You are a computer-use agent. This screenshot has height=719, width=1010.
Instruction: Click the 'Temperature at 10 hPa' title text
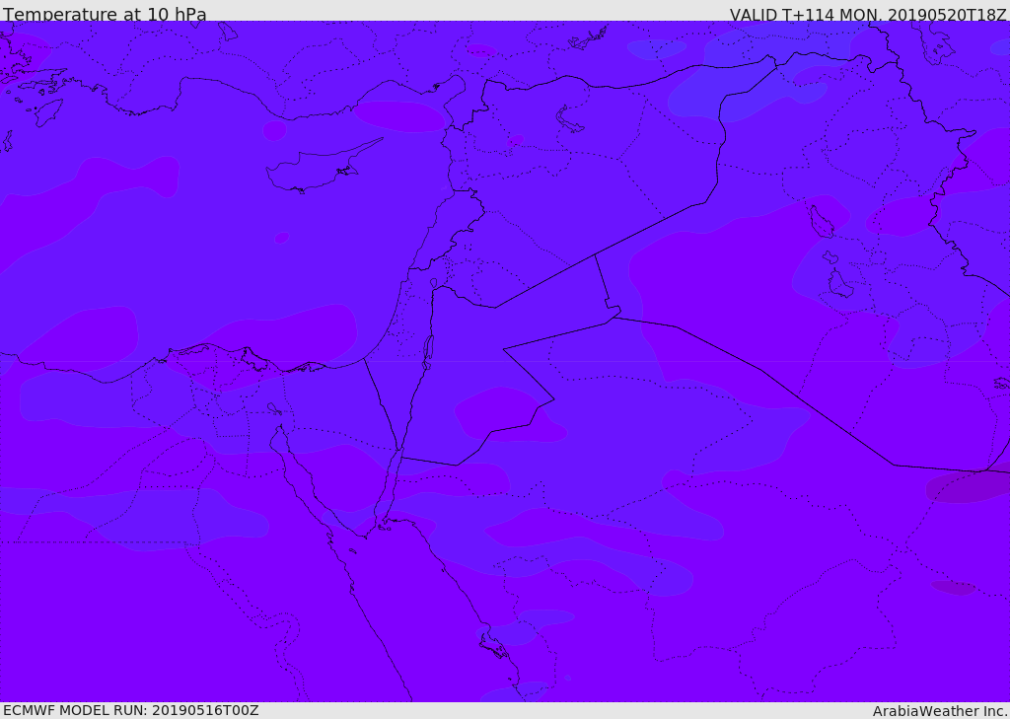pyautogui.click(x=105, y=14)
